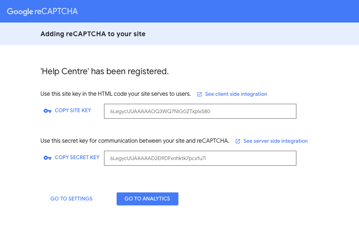Click the 'Help Centre' has been registered message
The width and height of the screenshot is (359, 238).
(x=104, y=72)
